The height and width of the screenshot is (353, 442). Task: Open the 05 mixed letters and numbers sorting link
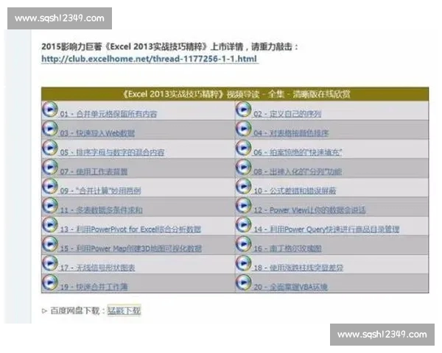pos(112,152)
